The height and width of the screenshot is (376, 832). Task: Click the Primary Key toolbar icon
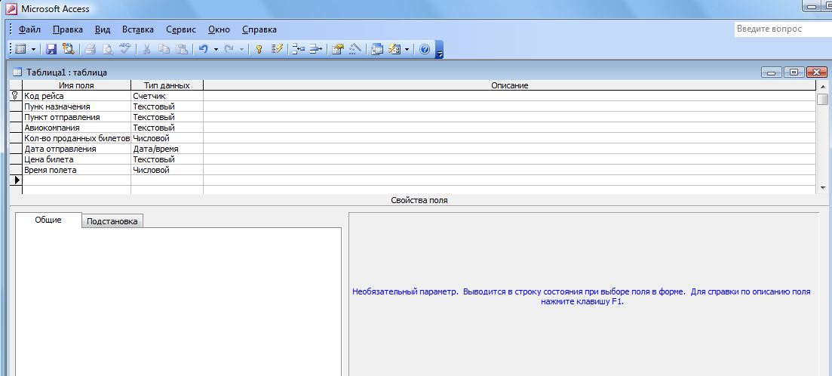tap(259, 49)
